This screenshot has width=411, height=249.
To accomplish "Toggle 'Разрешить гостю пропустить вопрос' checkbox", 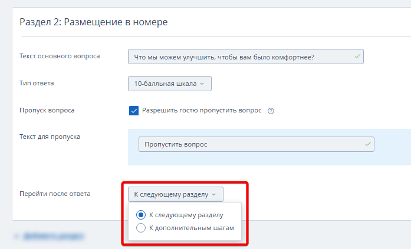I will click(x=134, y=110).
